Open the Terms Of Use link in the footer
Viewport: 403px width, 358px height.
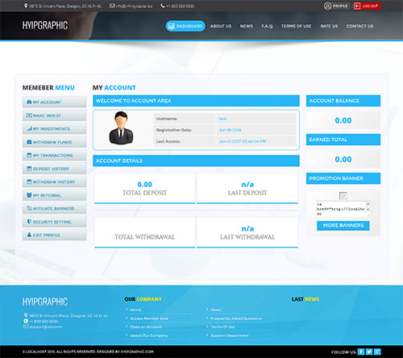(222, 327)
